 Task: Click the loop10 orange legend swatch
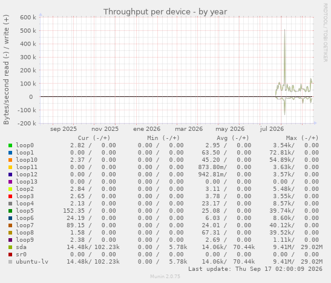pyautogui.click(x=10, y=160)
